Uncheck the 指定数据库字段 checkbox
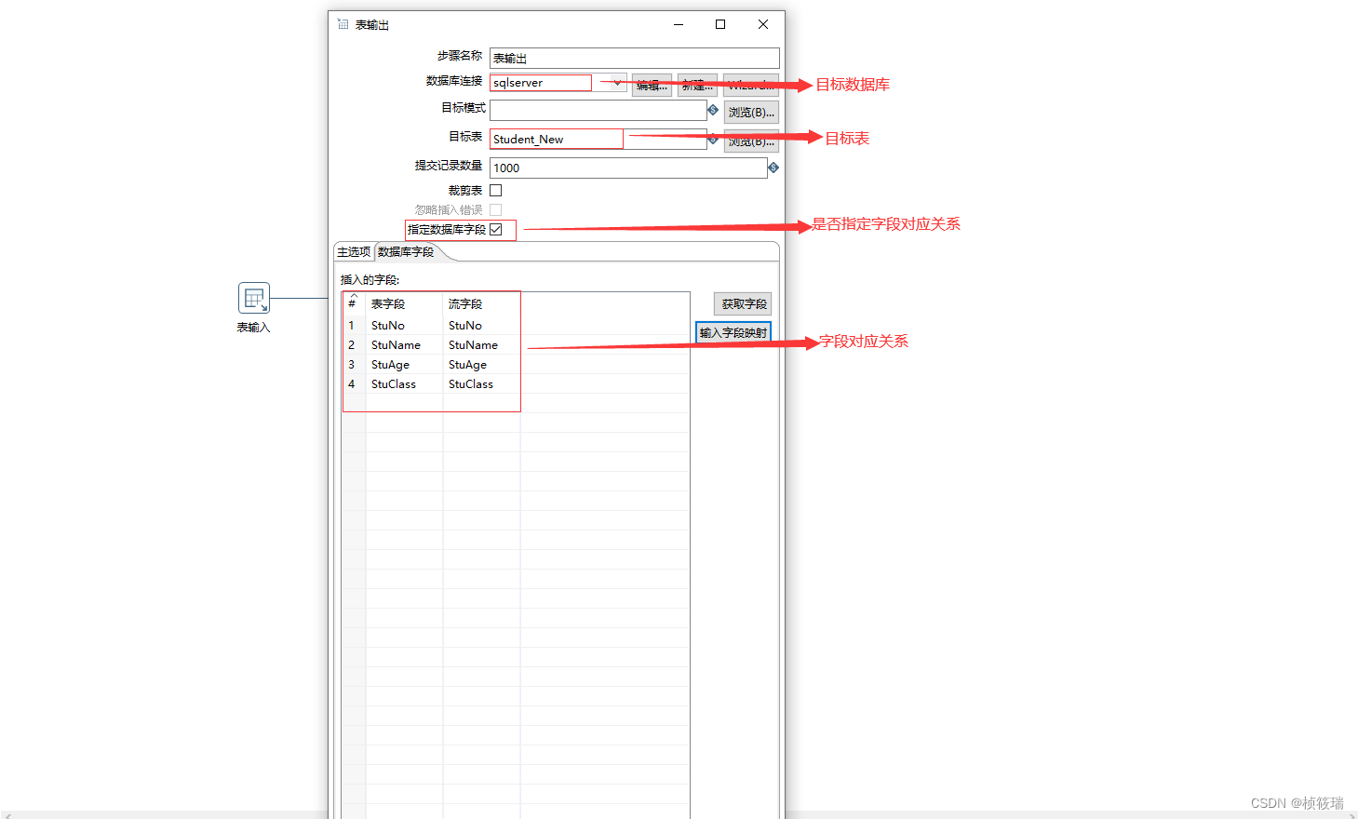Image resolution: width=1358 pixels, height=819 pixels. (x=496, y=229)
